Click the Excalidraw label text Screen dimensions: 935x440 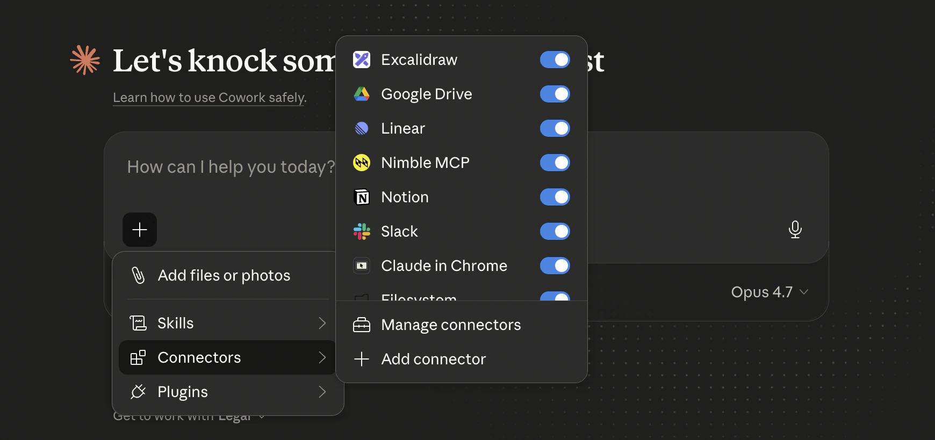419,60
